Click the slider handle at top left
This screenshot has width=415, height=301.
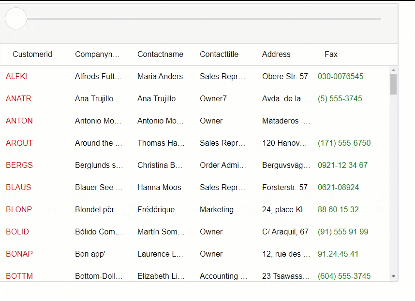point(15,19)
